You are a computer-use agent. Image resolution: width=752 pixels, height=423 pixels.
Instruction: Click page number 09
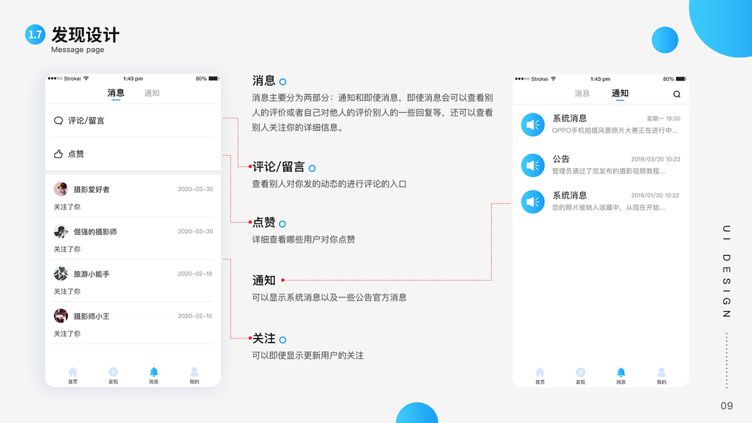coord(727,406)
